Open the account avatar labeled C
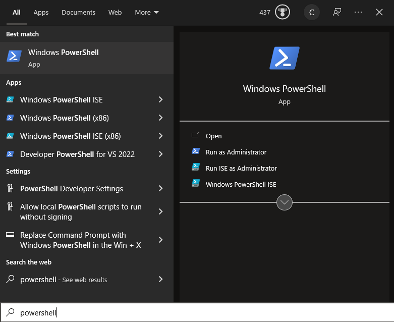 click(312, 12)
